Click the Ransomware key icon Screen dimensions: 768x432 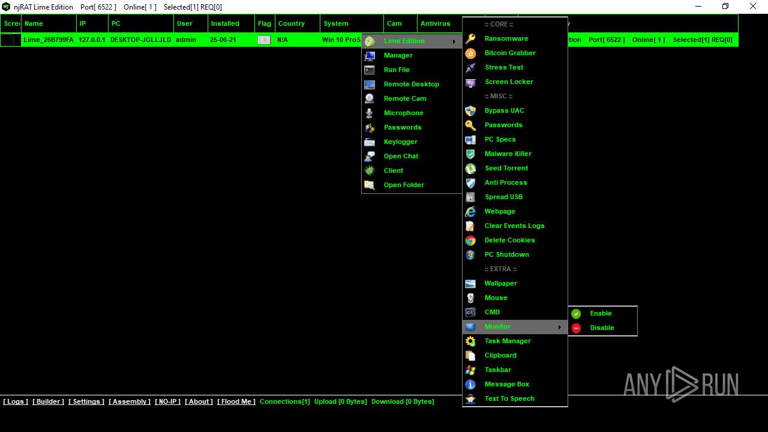coord(471,38)
